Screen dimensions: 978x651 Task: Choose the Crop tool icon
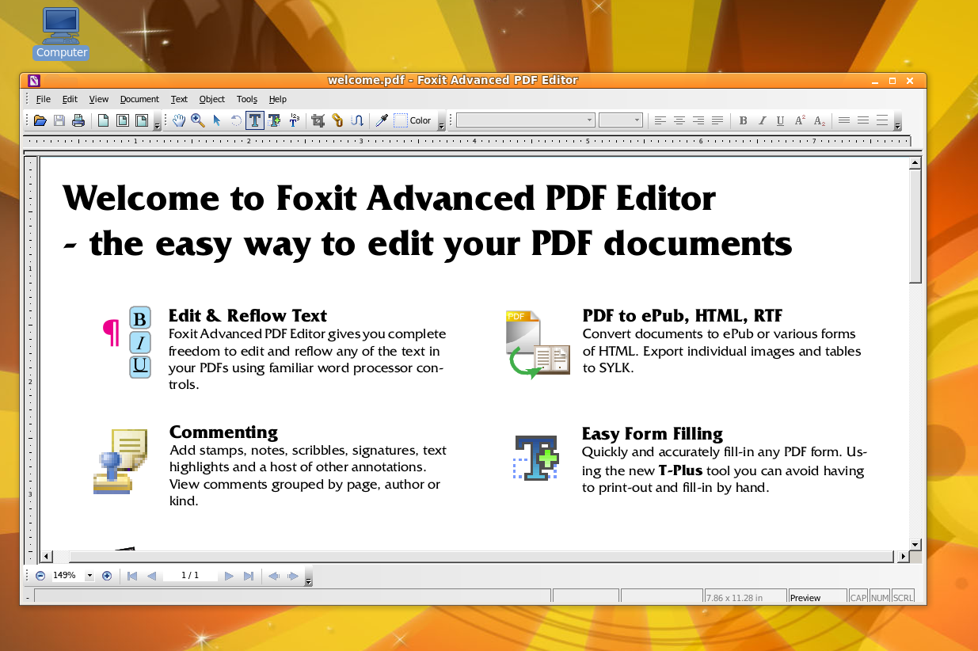tap(318, 120)
